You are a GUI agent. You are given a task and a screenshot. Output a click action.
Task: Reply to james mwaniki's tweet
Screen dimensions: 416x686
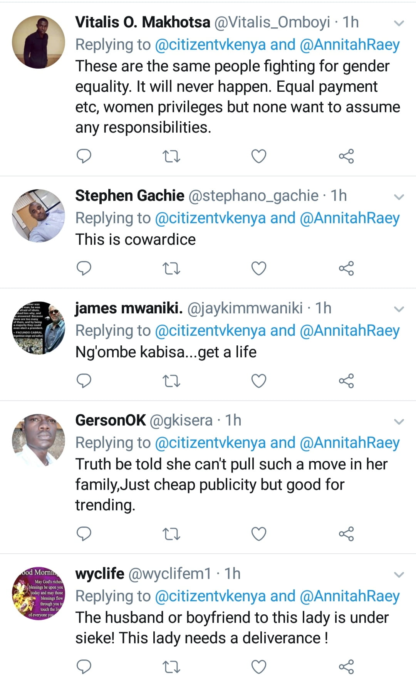coord(84,381)
